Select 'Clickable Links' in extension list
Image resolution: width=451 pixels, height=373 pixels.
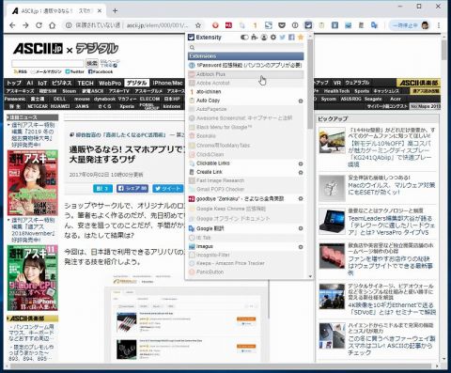coord(213,163)
